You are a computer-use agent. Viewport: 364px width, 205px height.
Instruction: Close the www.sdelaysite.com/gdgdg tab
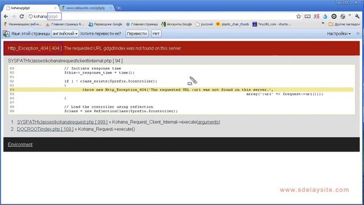click(x=110, y=8)
